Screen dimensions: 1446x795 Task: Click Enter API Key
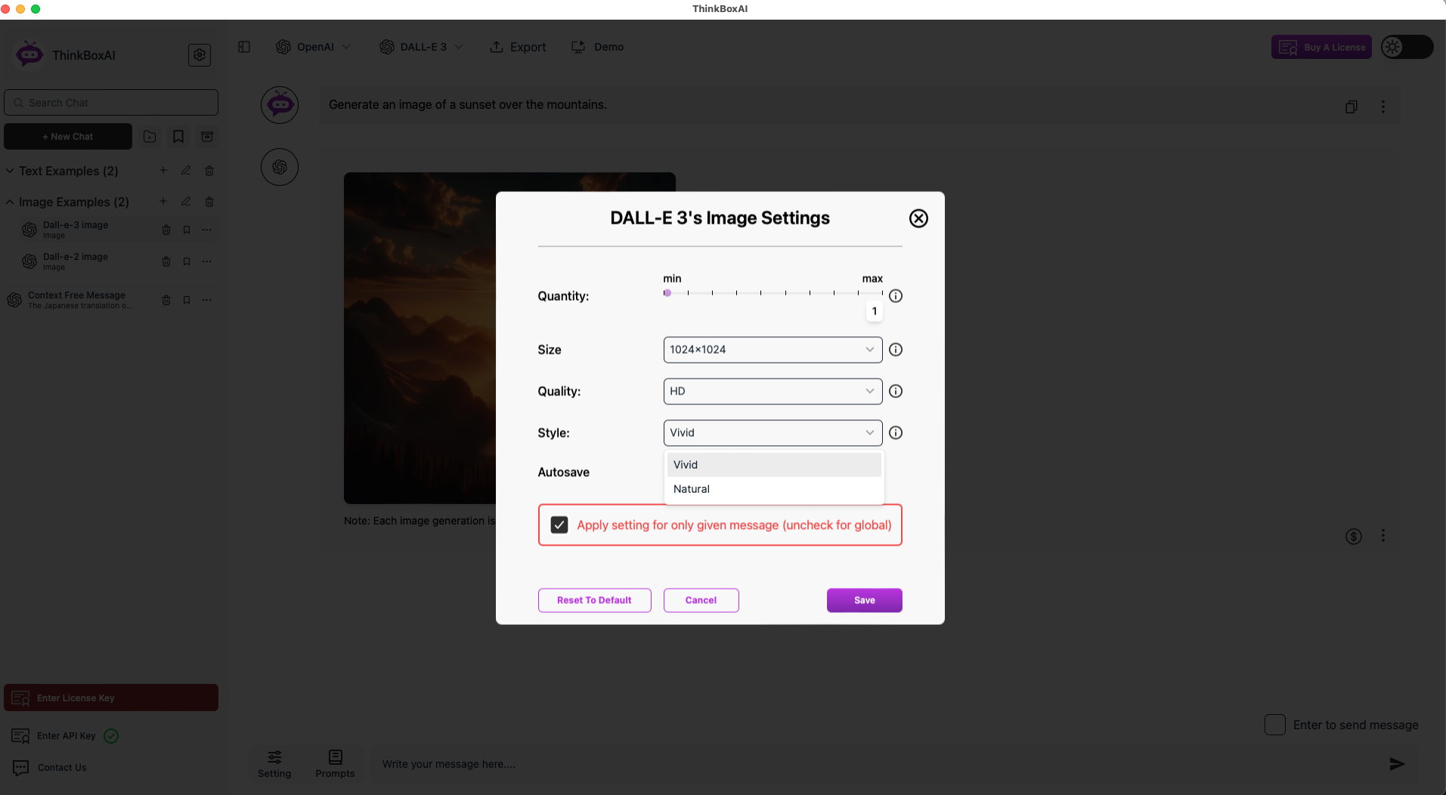pos(66,736)
